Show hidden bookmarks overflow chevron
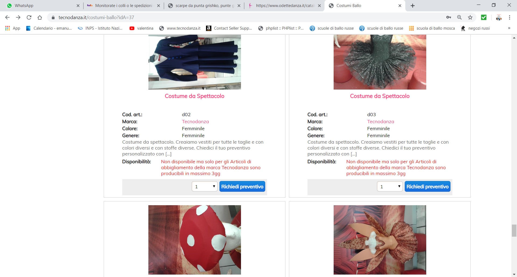The image size is (517, 277). [x=509, y=28]
